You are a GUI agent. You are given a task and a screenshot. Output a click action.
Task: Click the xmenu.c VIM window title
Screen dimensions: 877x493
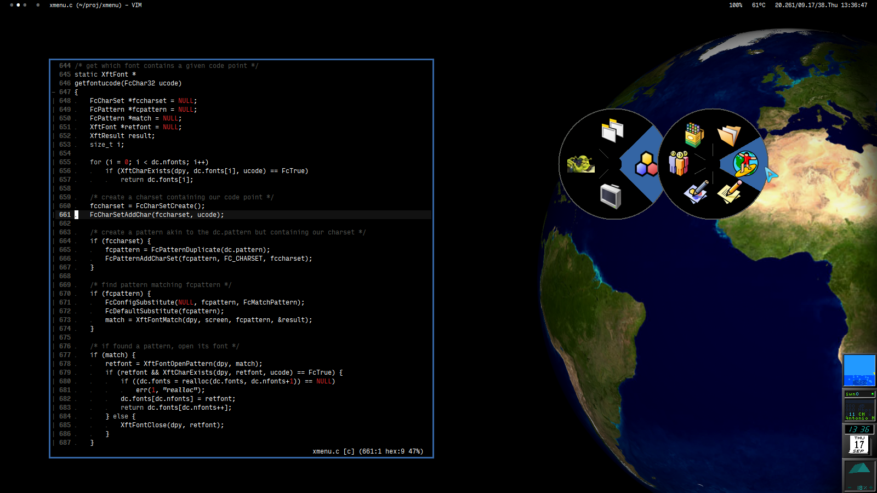pos(95,5)
